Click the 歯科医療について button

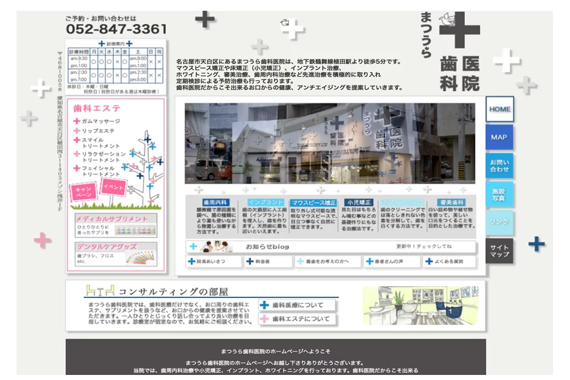coord(297,305)
